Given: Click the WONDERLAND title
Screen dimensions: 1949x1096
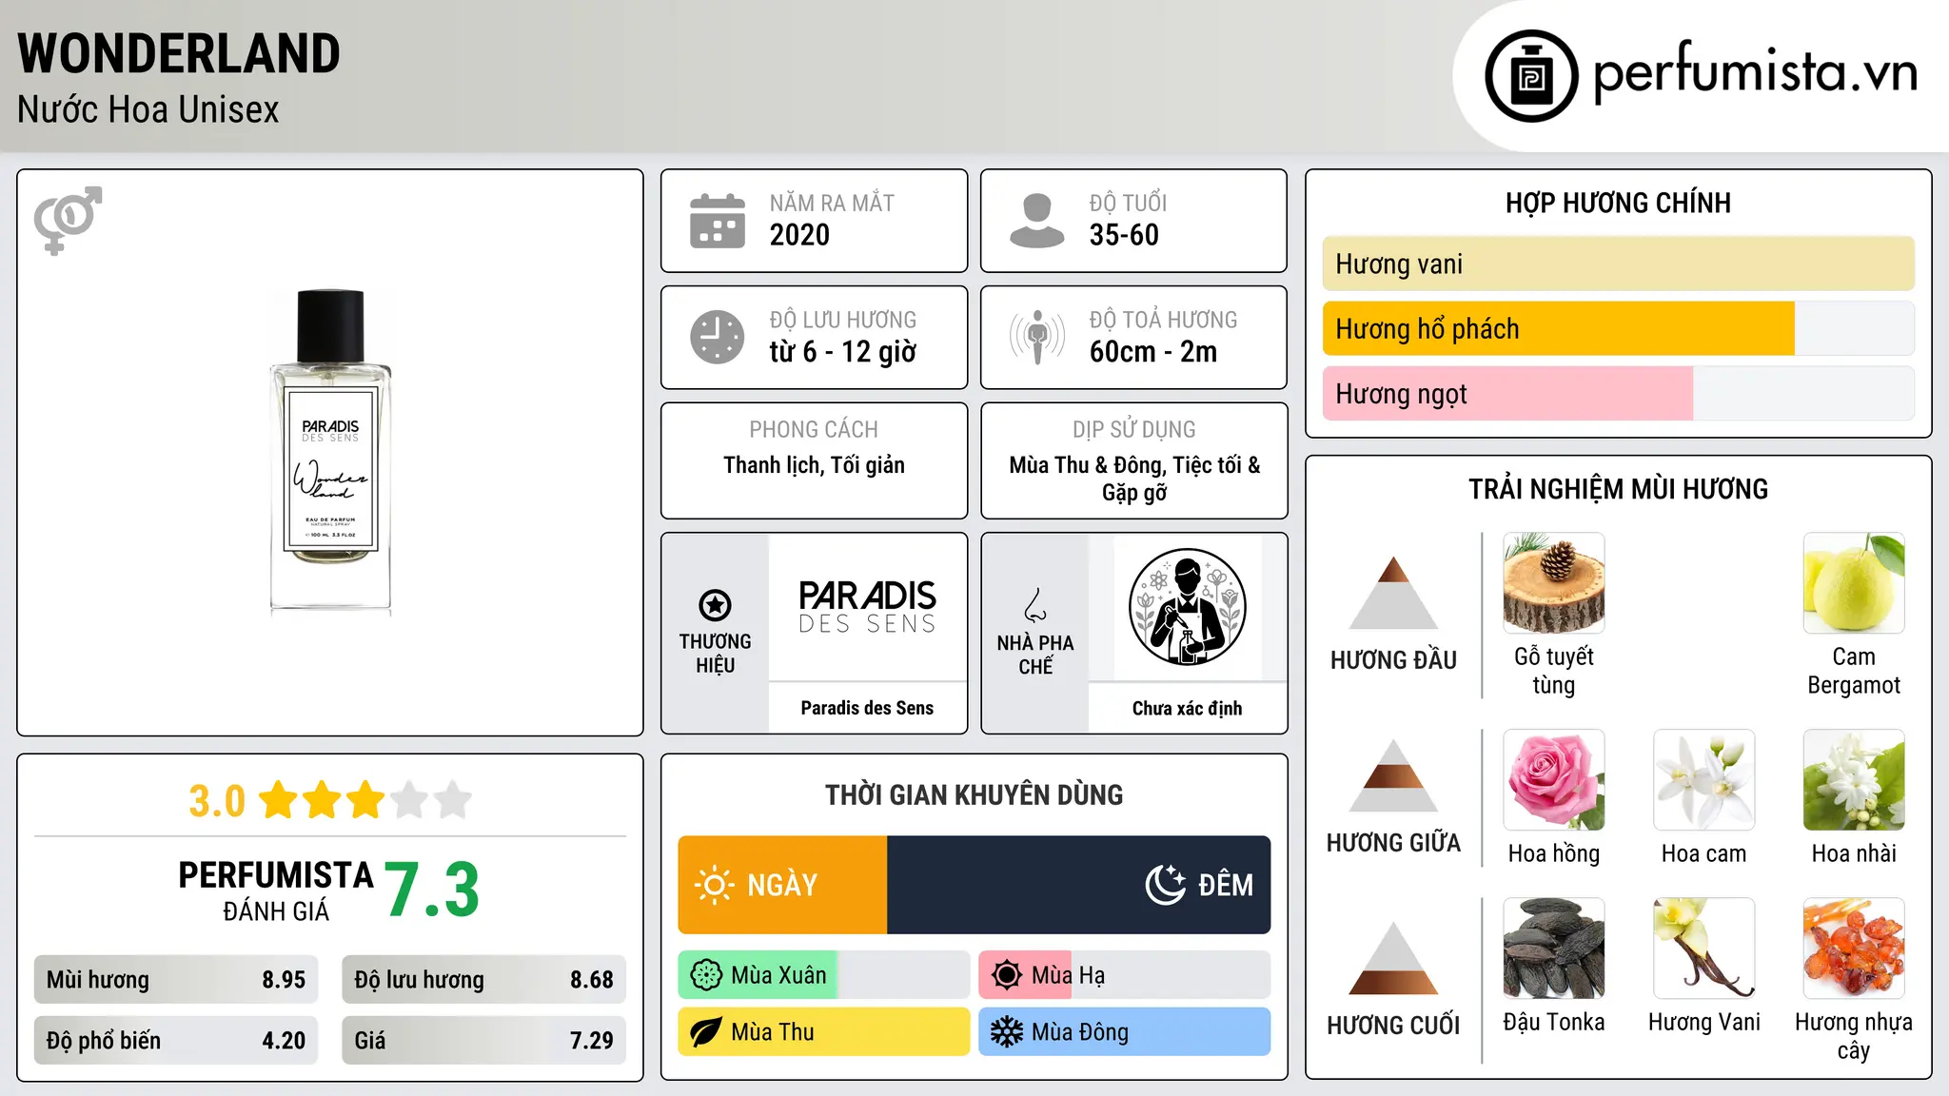Looking at the screenshot, I should point(179,53).
